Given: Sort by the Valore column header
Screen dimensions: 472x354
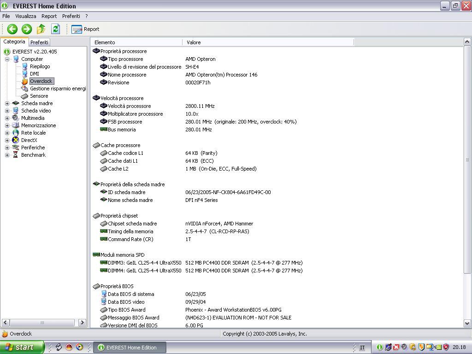Looking at the screenshot, I should click(268, 42).
